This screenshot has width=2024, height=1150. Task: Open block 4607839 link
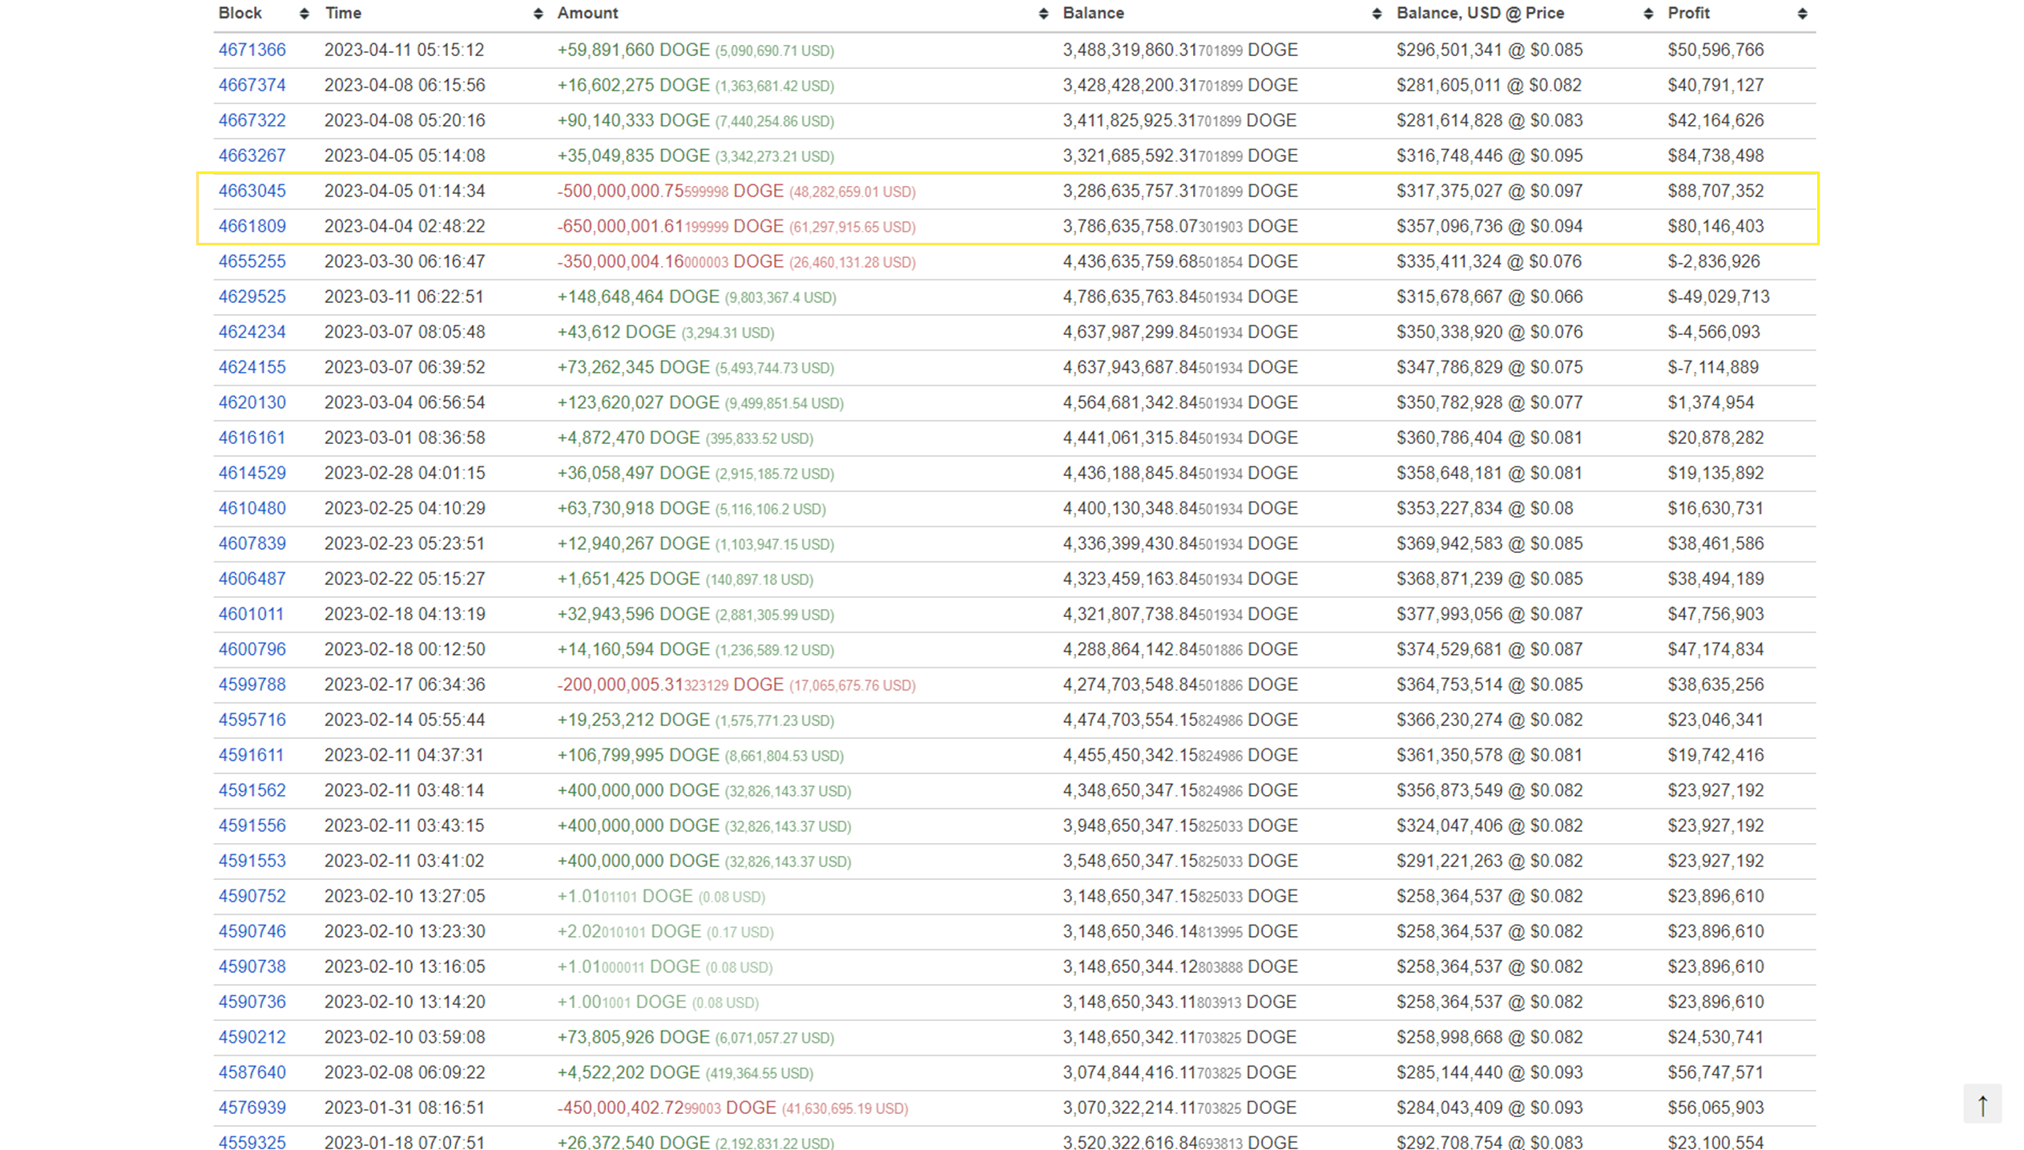pyautogui.click(x=252, y=543)
